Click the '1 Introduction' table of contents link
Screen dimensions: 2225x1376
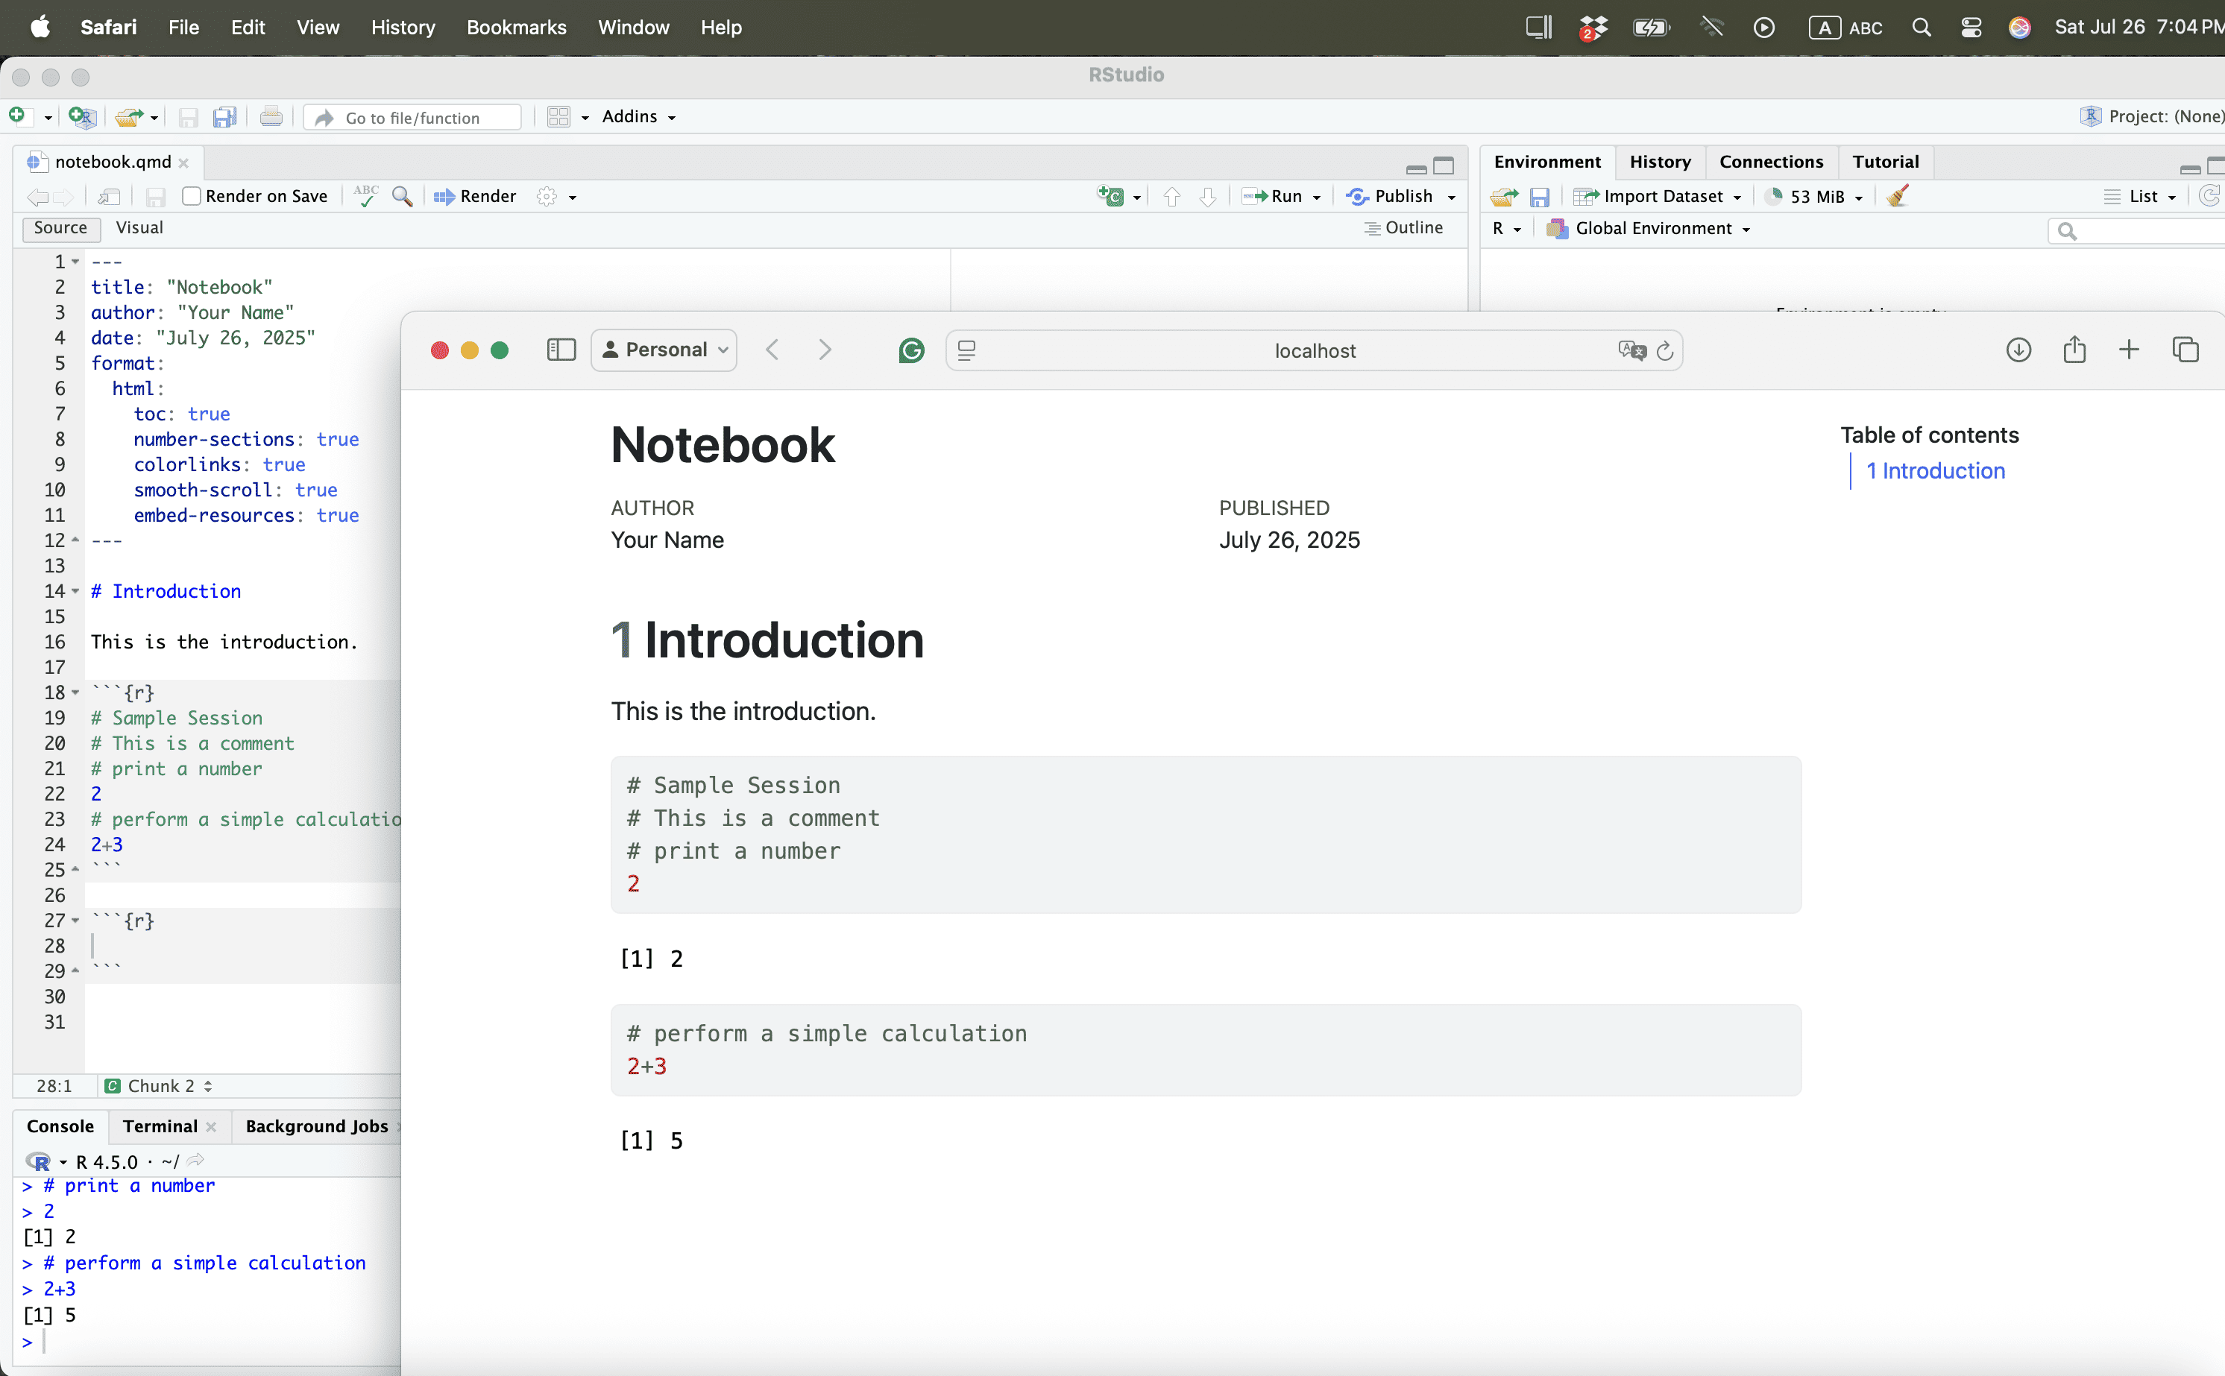coord(1935,470)
